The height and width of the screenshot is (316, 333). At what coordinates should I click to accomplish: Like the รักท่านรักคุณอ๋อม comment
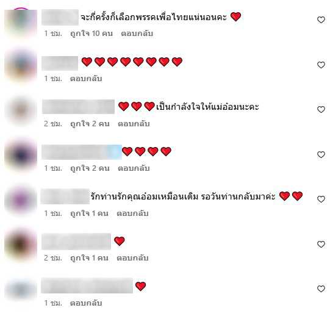pos(321,199)
